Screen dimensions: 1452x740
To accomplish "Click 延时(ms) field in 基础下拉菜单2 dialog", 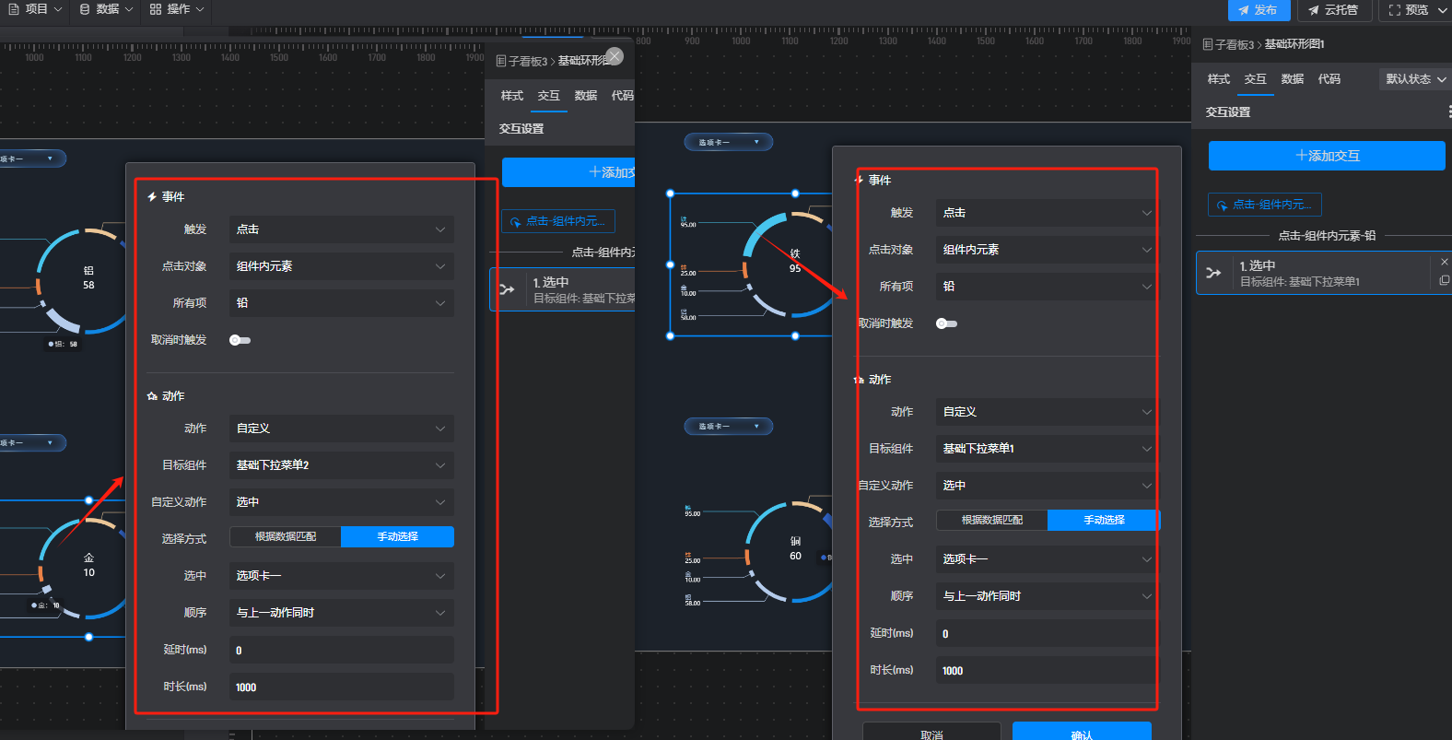I will [x=342, y=650].
